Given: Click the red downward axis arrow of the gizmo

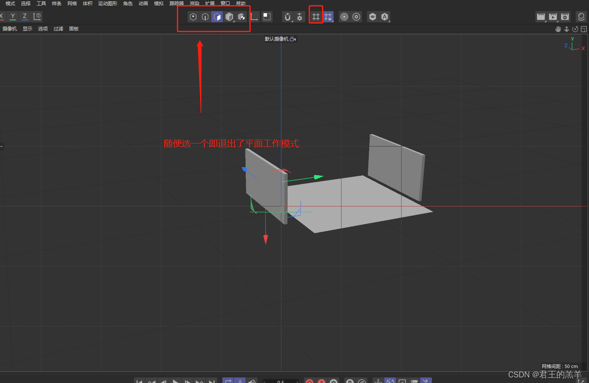Looking at the screenshot, I should point(265,239).
